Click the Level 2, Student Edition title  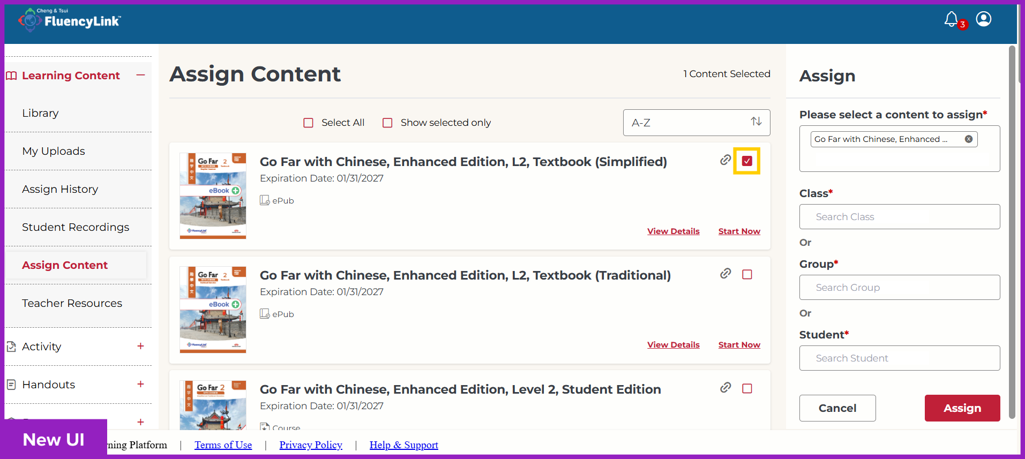click(460, 389)
